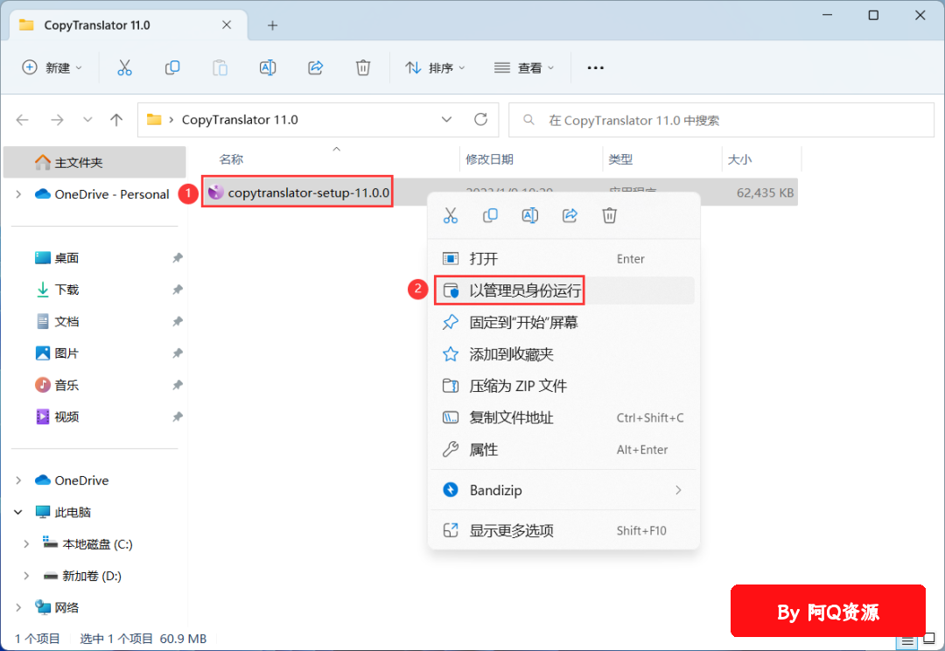Click Share icon in the context menu
The image size is (945, 651).
[x=570, y=215]
